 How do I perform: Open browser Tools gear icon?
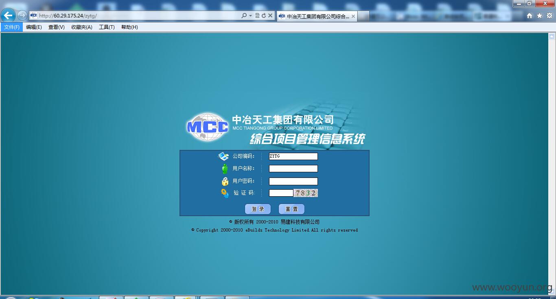[549, 16]
